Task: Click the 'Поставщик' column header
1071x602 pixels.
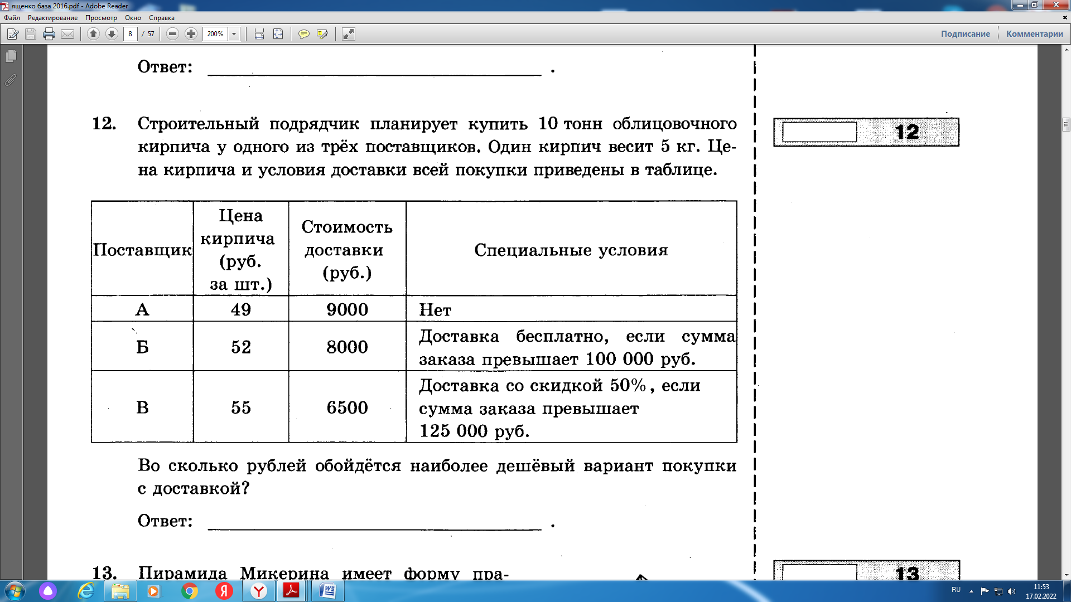Action: [142, 250]
